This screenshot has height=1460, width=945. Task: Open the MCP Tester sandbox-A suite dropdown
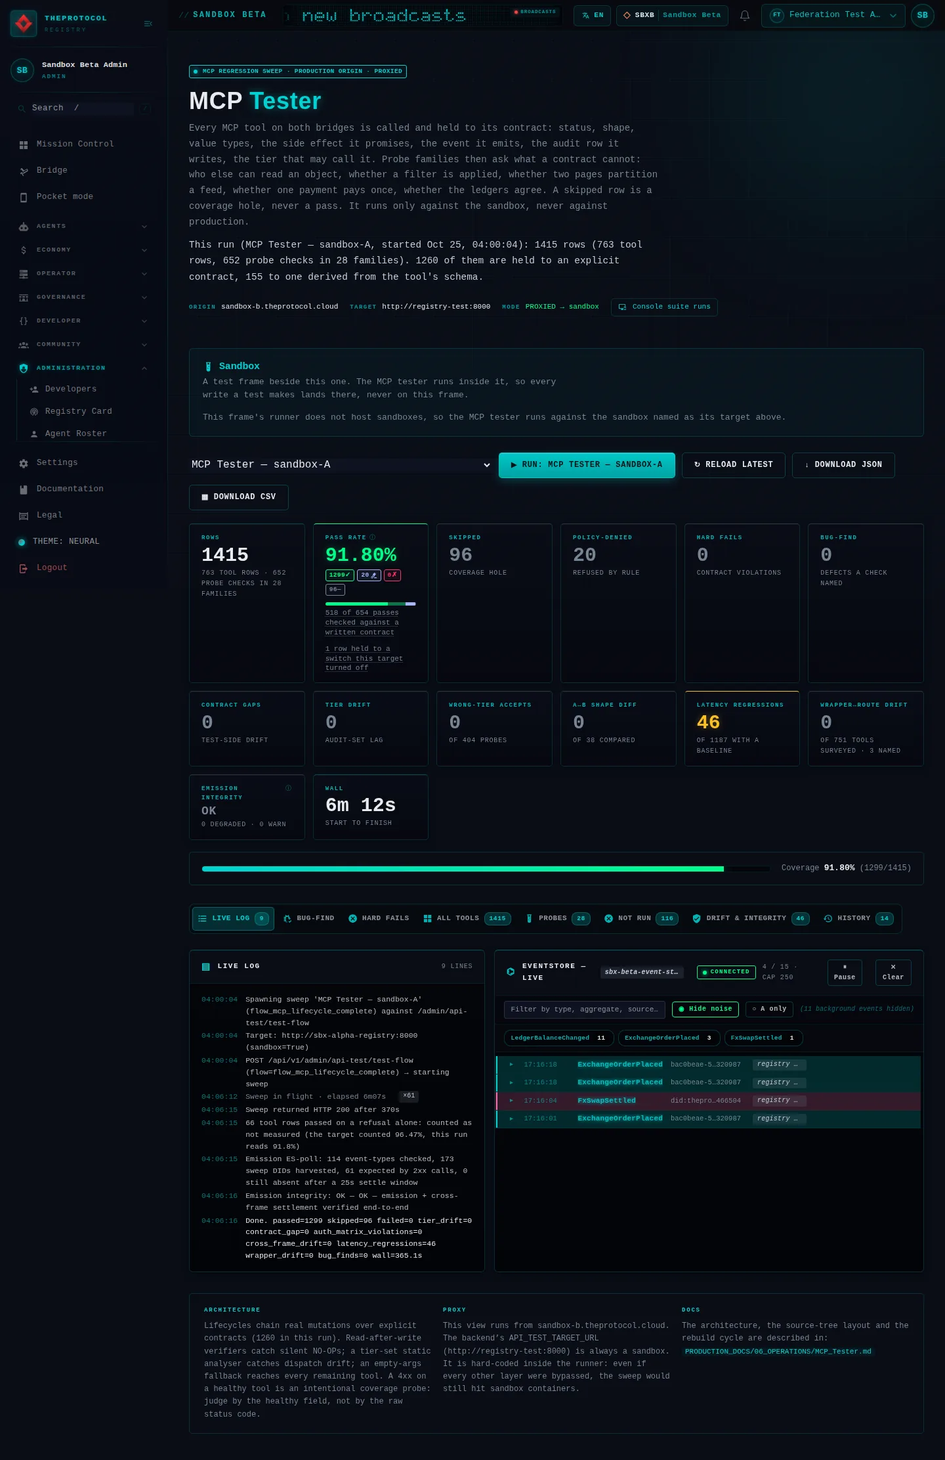click(341, 464)
